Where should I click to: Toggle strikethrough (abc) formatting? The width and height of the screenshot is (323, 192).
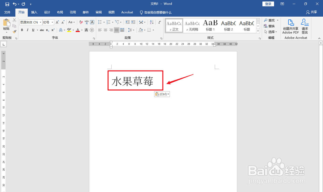click(x=42, y=30)
